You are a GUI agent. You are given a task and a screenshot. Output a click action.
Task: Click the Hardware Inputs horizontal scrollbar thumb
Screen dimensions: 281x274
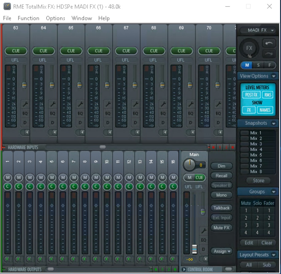(x=103, y=147)
